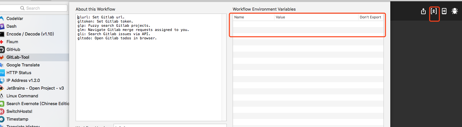The image size is (462, 127).
Task: Click the 'glm: Navigate Gitlab merge requests' line
Action: coord(133,30)
